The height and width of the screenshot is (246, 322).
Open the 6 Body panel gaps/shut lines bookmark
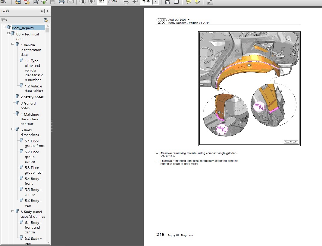(33, 214)
